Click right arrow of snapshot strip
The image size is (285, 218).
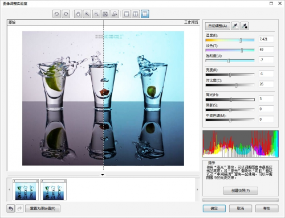[x=197, y=190]
